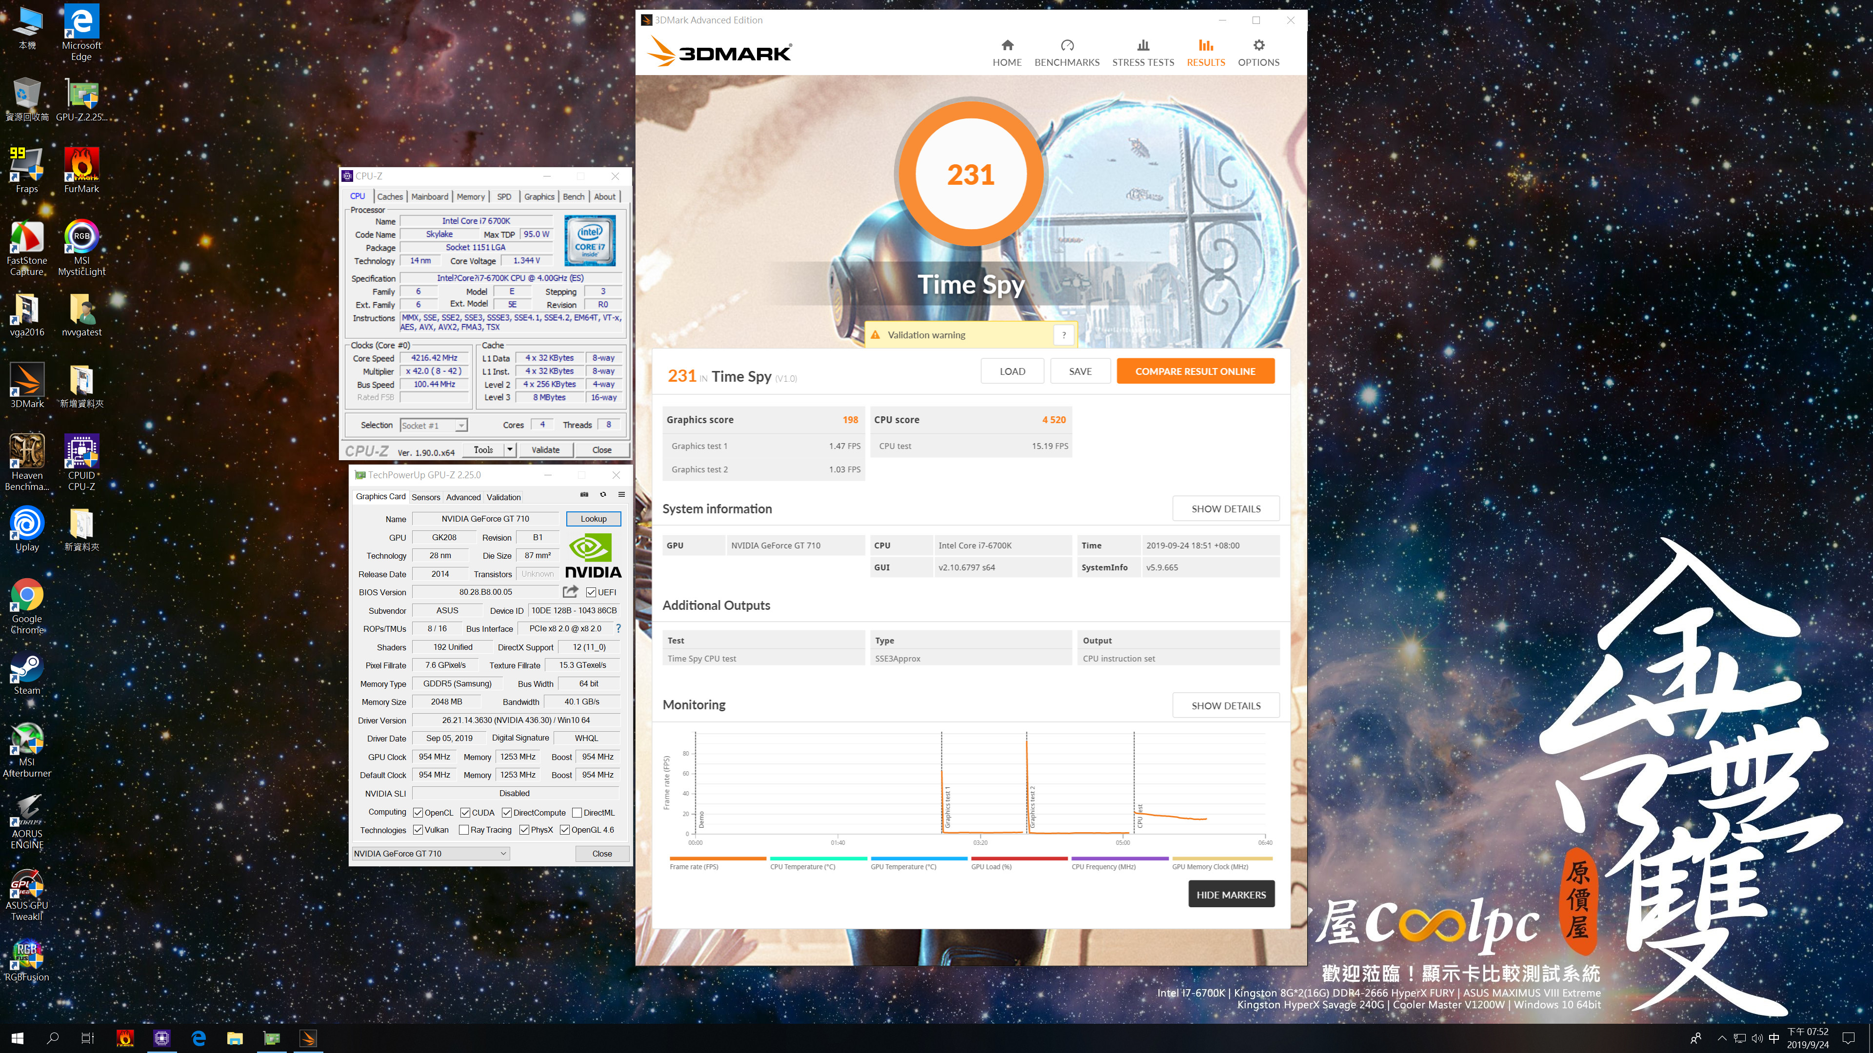Screen dimensions: 1873x1053
Task: Expand the Tools dropdown arrow in CPU-Z
Action: pos(510,450)
